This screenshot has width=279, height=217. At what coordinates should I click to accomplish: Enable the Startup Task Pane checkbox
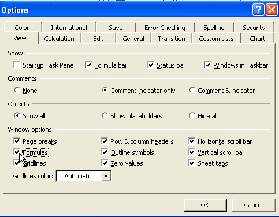coord(17,65)
